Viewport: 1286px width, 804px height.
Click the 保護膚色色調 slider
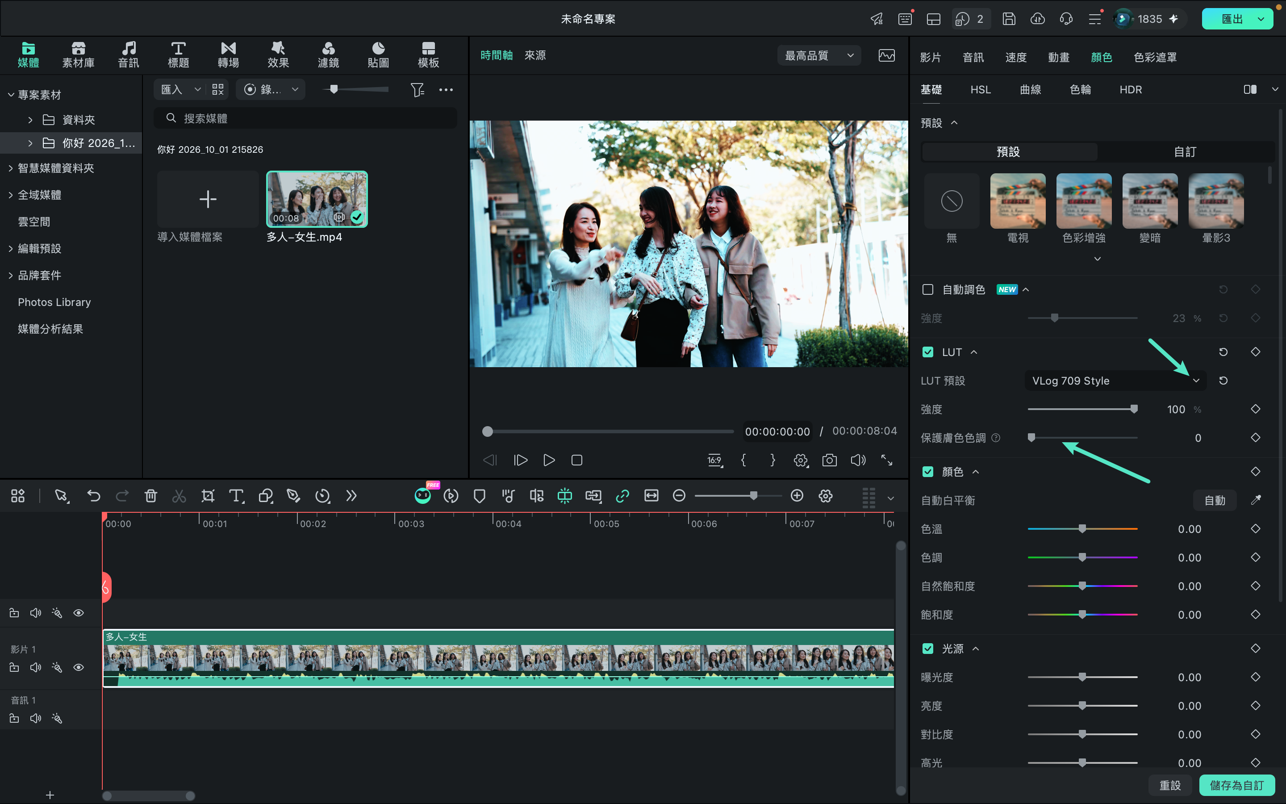(1082, 438)
